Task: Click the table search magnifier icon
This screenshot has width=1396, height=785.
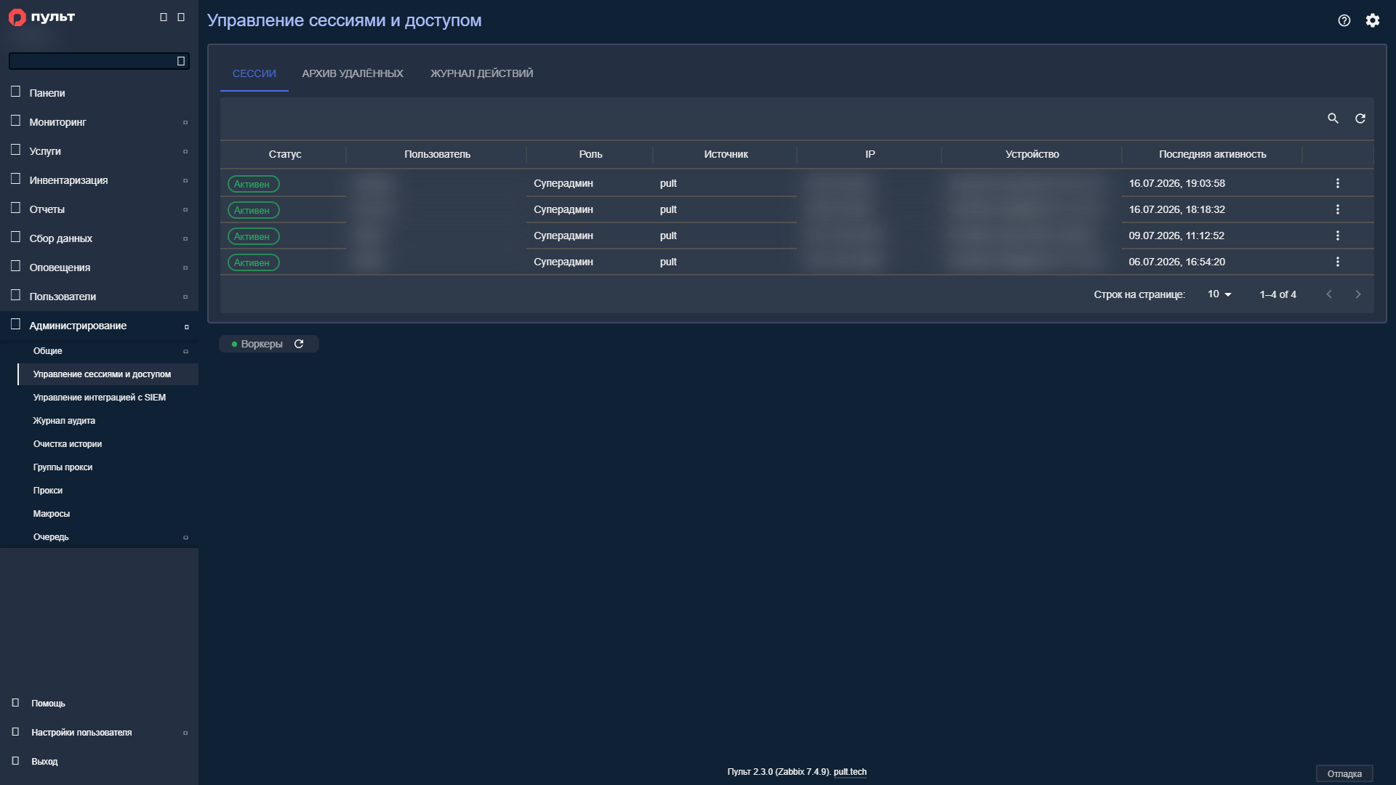Action: point(1333,118)
